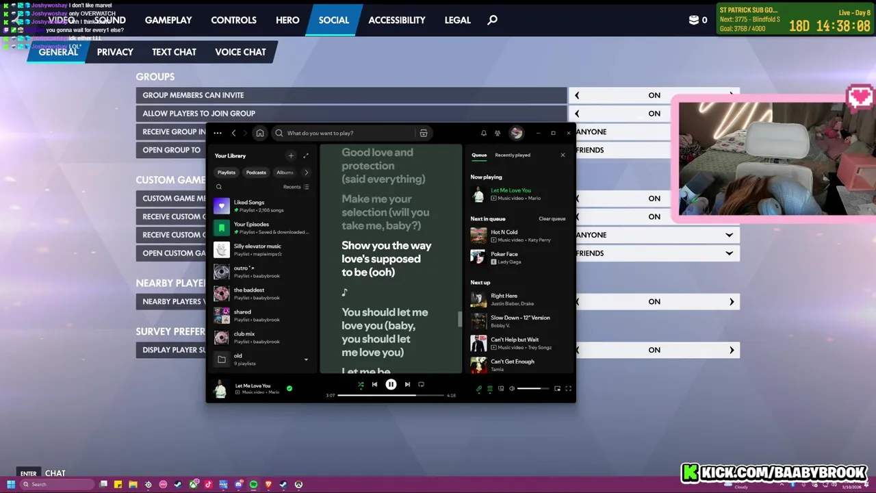Click right arrow on Display Player Survey setting
The width and height of the screenshot is (876, 493).
[732, 350]
